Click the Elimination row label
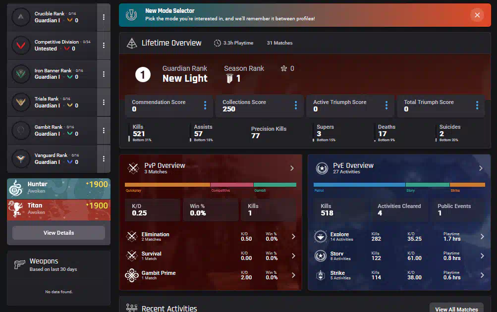 155,234
